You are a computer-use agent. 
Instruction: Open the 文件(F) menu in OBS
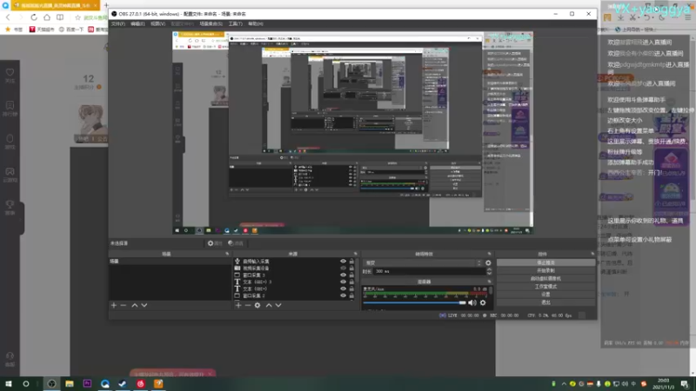pos(118,24)
